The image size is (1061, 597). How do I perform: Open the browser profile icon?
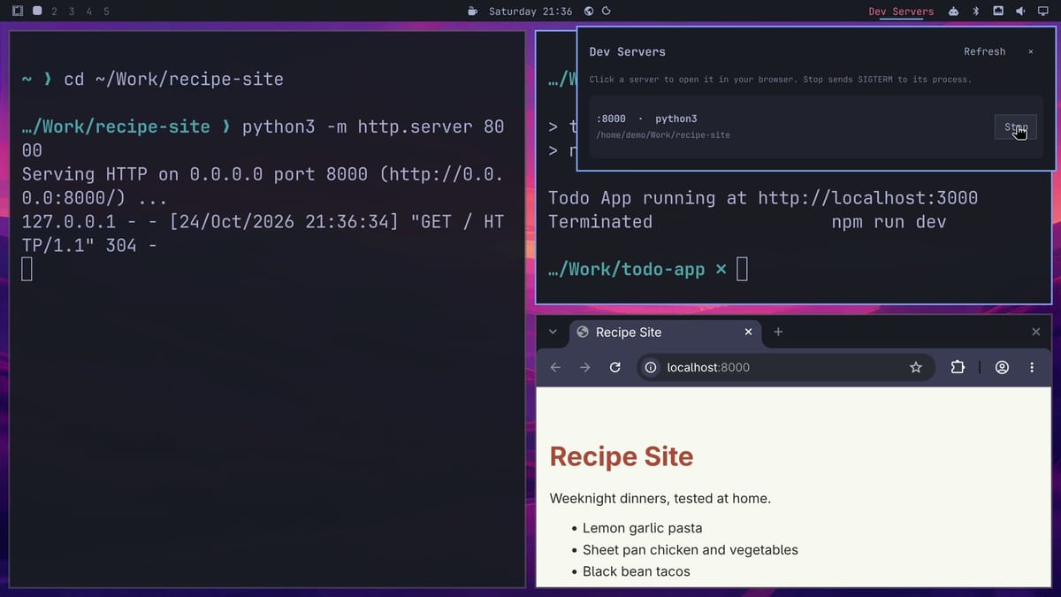coord(1002,367)
